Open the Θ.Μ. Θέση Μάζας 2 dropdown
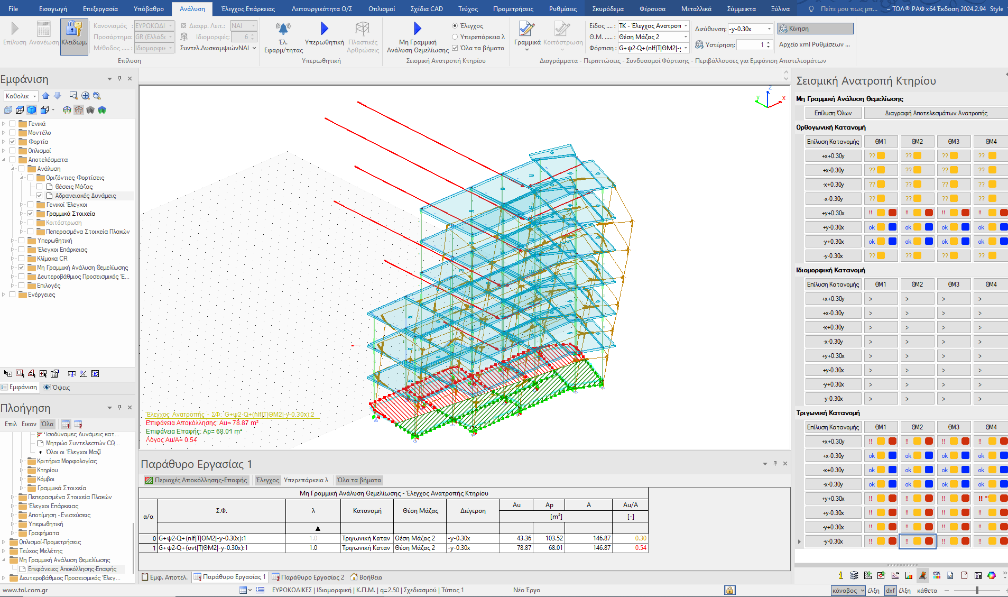Viewport: 1008px width, 597px height. [686, 37]
